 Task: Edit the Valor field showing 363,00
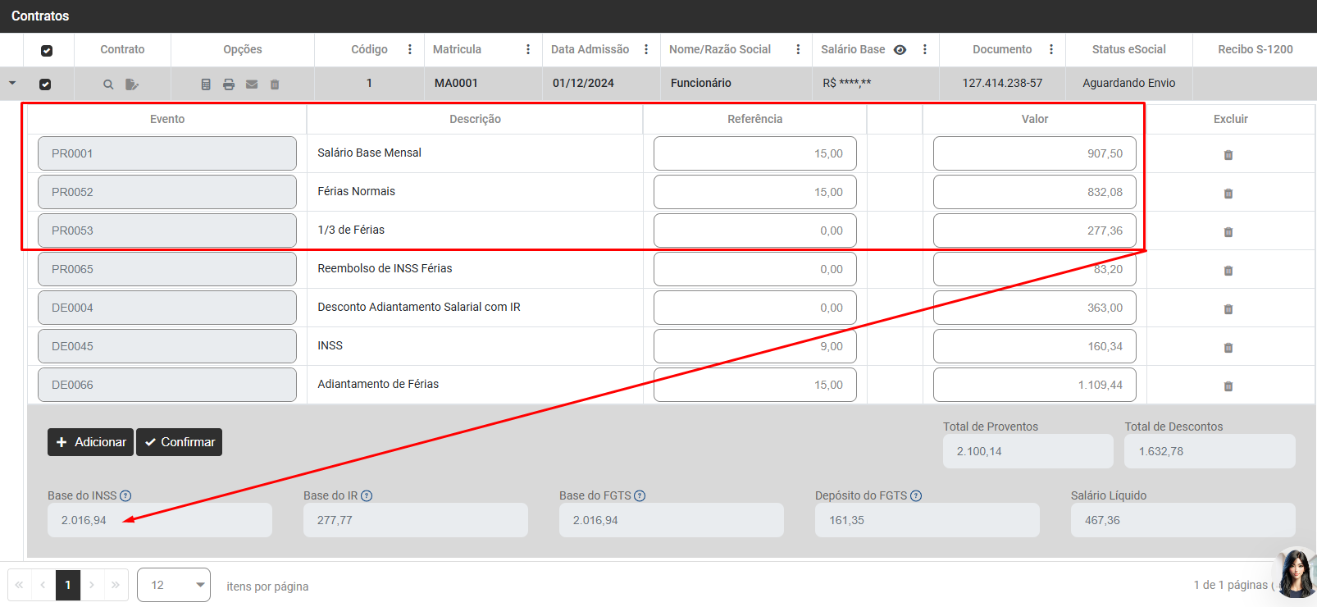(1034, 308)
